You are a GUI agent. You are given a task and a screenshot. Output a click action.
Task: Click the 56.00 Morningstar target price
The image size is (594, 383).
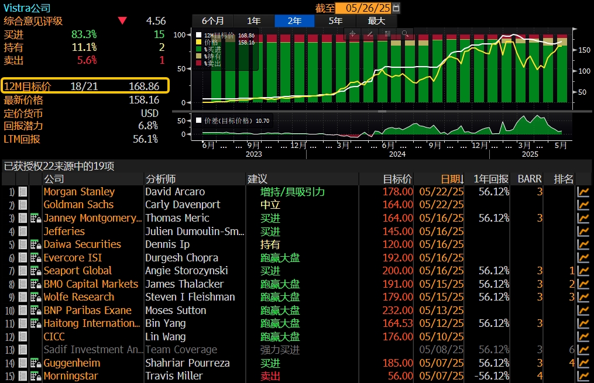[400, 376]
